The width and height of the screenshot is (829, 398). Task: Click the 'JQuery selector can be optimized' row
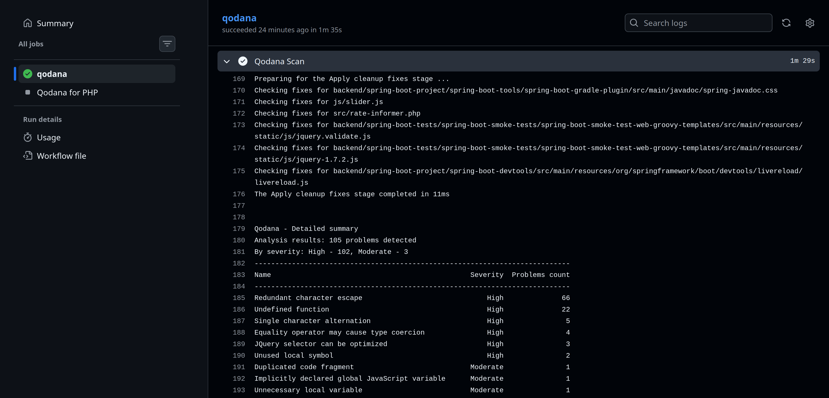[412, 344]
